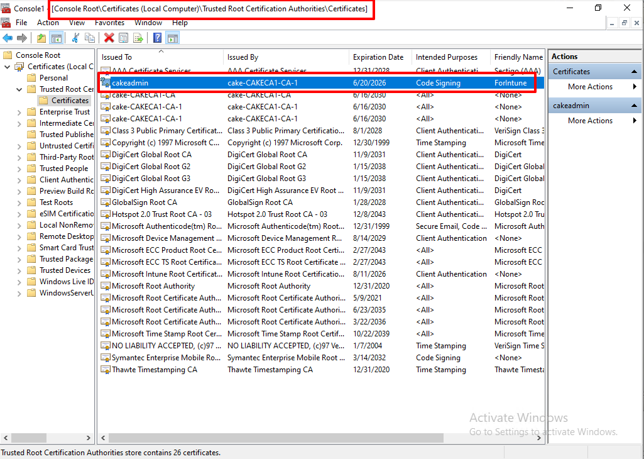This screenshot has height=459, width=644.
Task: Sort by the Issued By column header
Action: point(287,57)
